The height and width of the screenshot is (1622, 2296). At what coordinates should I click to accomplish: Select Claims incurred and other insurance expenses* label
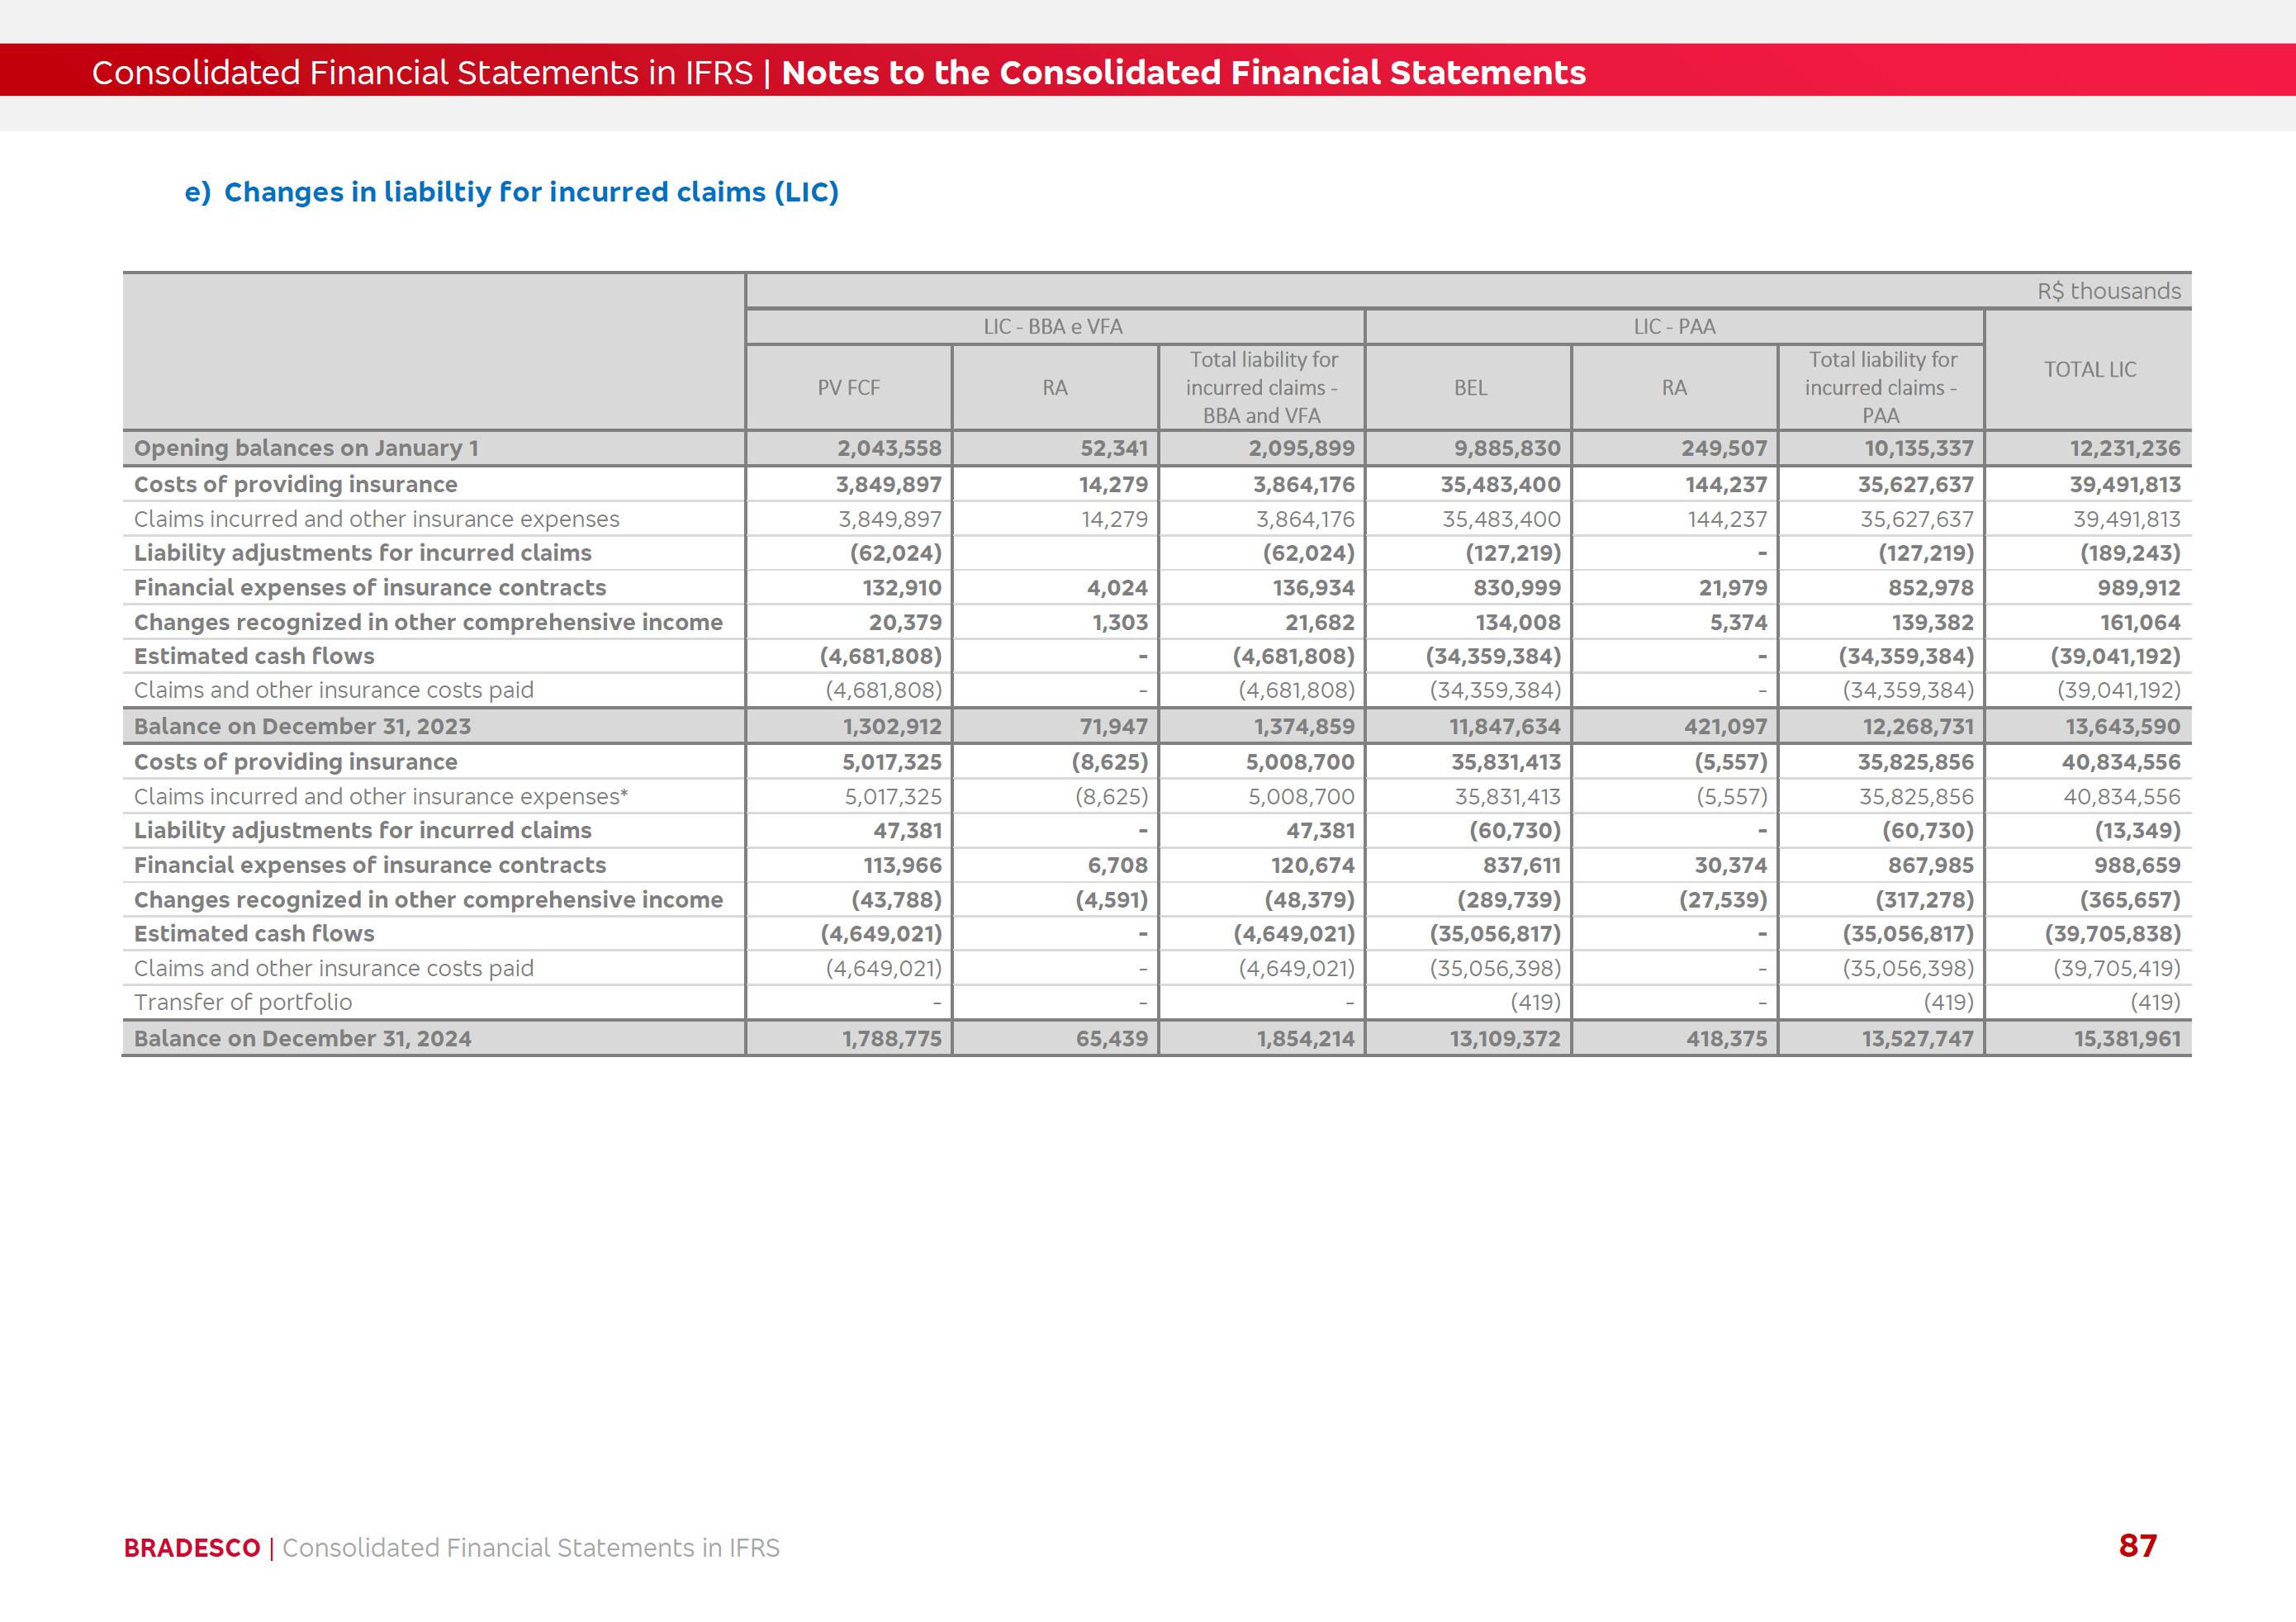381,797
